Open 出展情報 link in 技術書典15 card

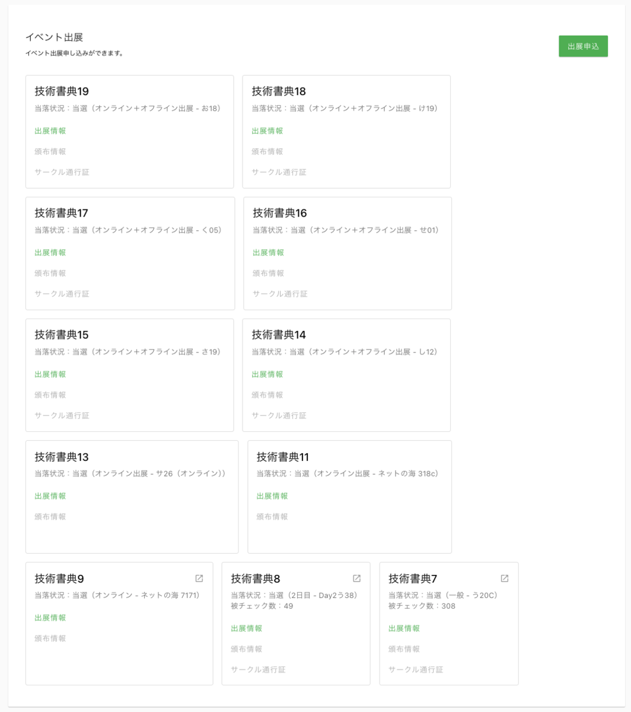pos(50,374)
